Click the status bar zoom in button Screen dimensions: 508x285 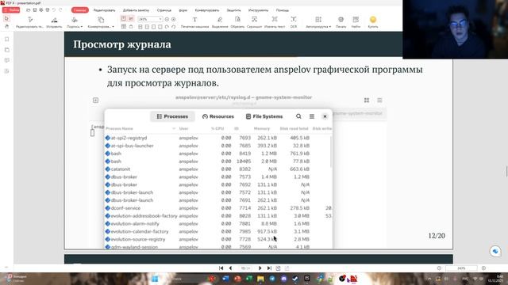click(x=483, y=268)
